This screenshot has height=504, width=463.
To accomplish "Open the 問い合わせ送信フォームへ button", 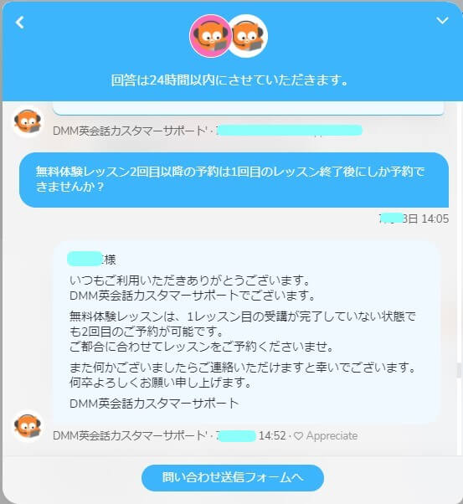I will pos(233,478).
